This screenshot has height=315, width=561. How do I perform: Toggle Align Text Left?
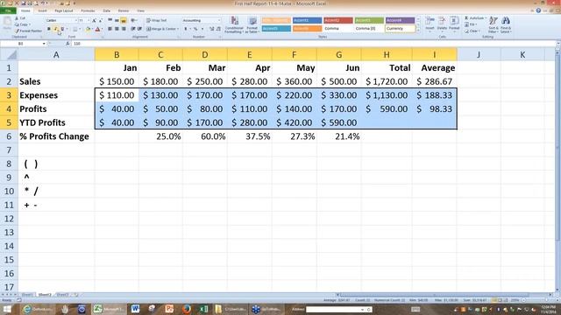(x=110, y=29)
